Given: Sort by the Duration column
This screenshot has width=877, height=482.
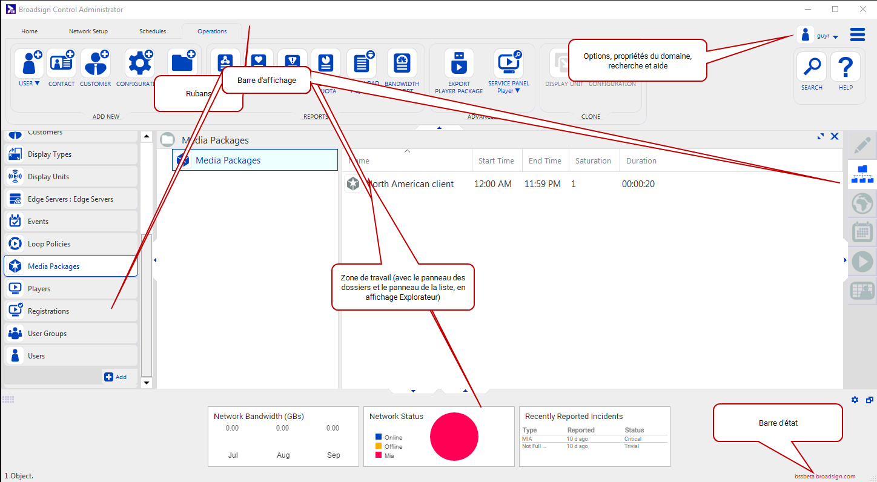Looking at the screenshot, I should (641, 161).
